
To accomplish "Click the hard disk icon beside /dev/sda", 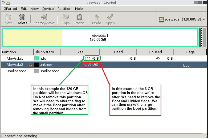I will (161, 19).
